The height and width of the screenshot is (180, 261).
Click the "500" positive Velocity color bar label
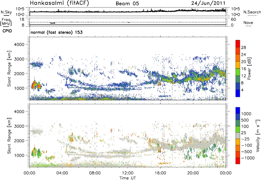(245, 120)
